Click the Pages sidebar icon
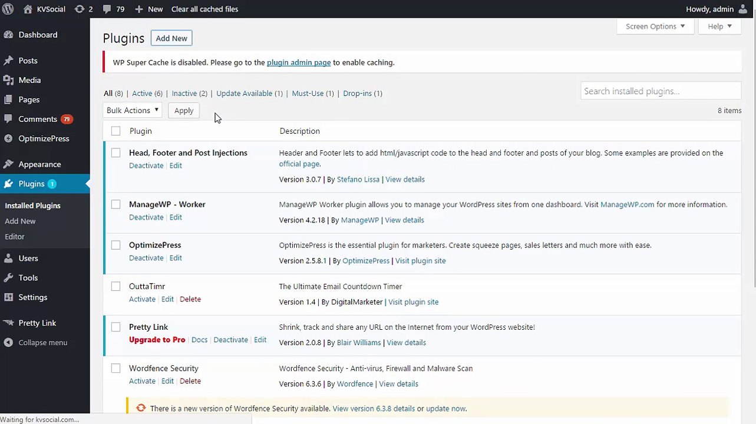This screenshot has height=424, width=756. click(8, 100)
